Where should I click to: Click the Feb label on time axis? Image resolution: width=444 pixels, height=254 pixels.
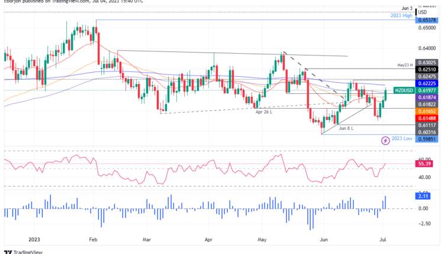pos(92,240)
